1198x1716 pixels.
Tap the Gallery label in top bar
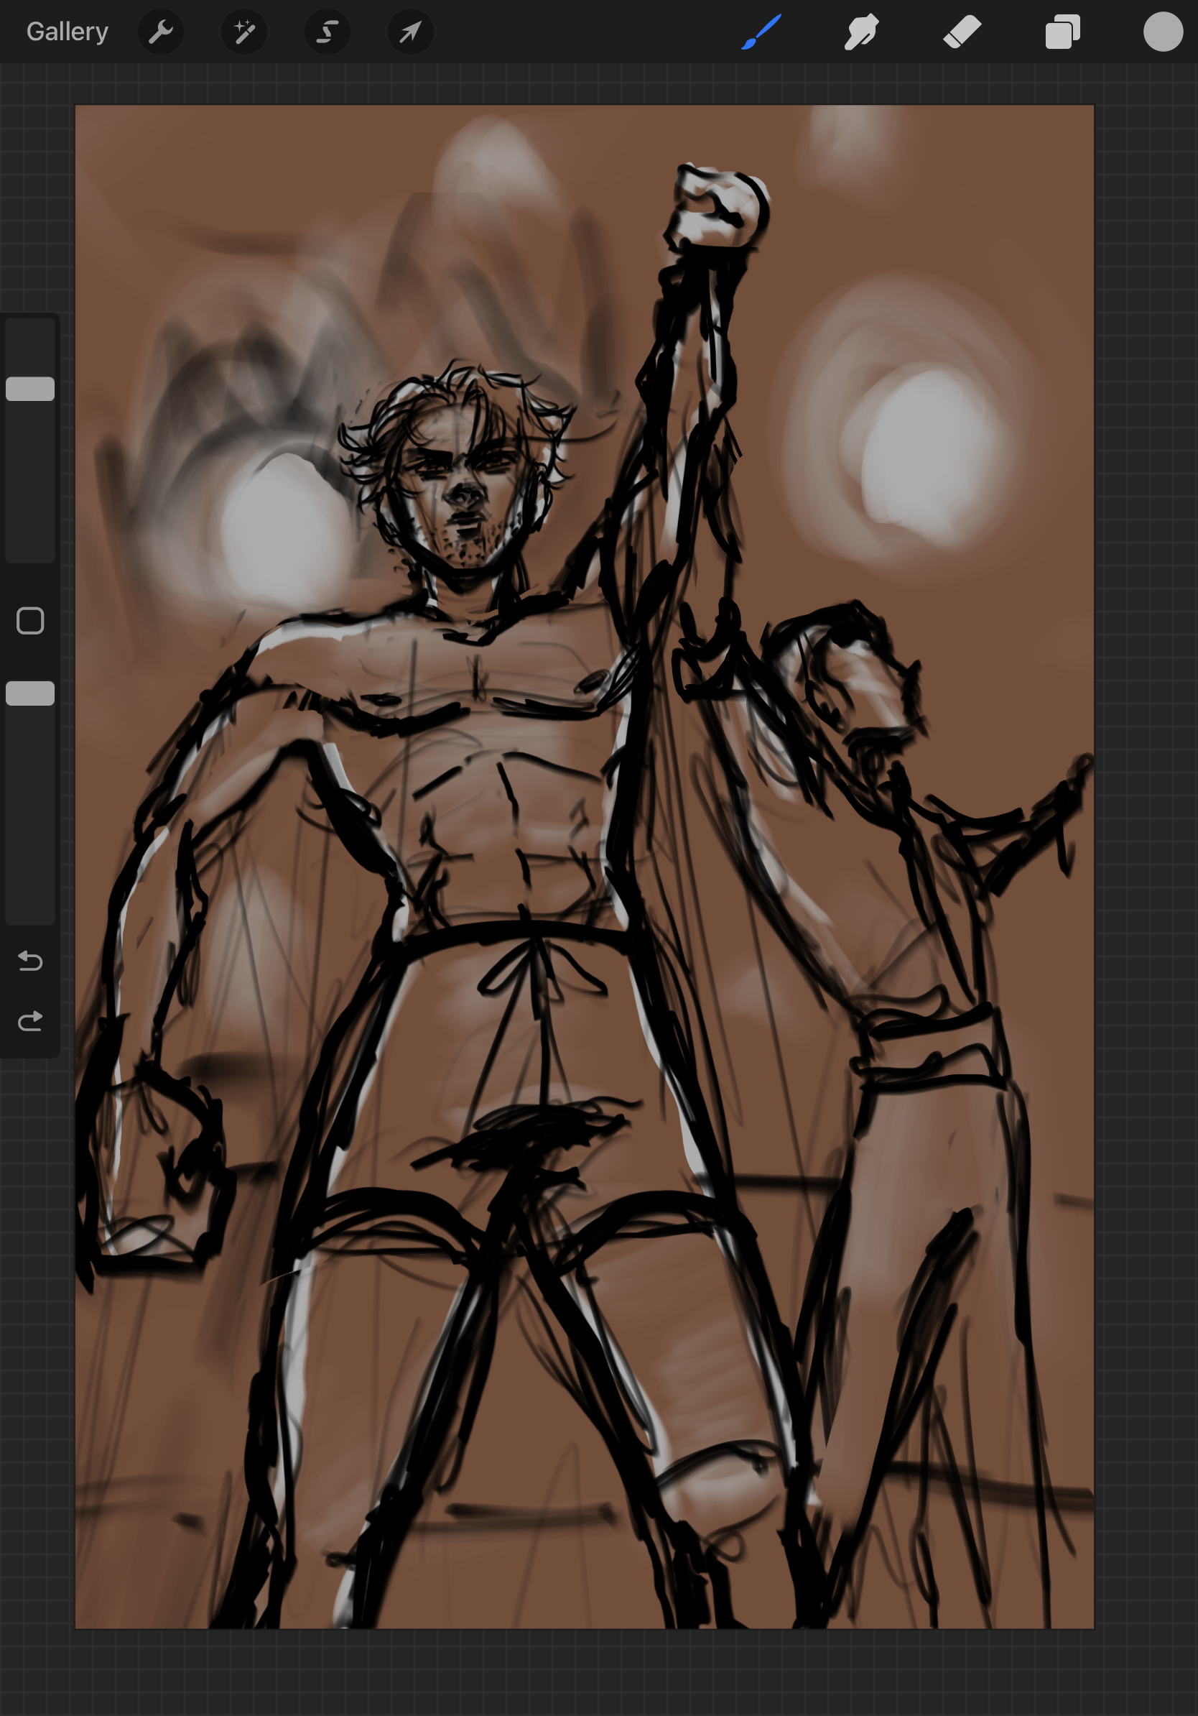(67, 32)
